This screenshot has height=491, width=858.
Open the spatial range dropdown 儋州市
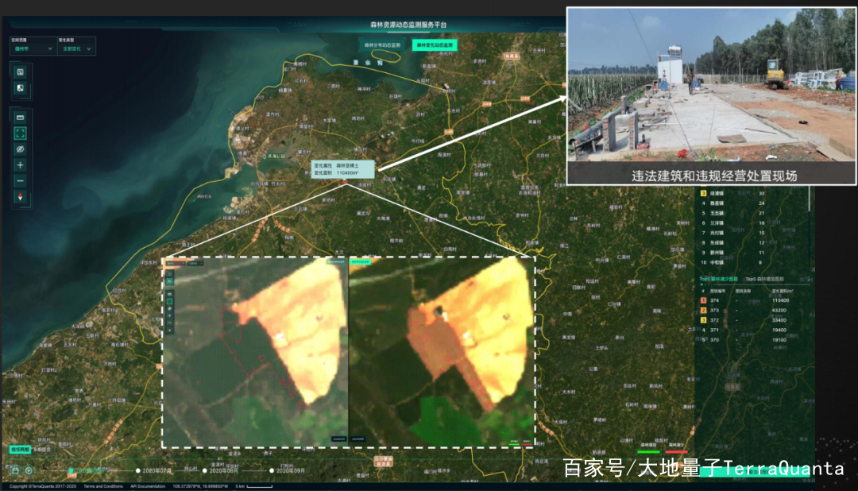point(33,48)
